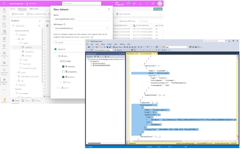Open Create in the left navigation

pyautogui.click(x=4, y=18)
